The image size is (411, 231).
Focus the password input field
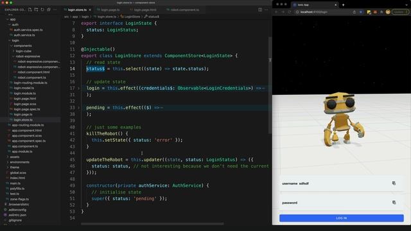click(341, 203)
